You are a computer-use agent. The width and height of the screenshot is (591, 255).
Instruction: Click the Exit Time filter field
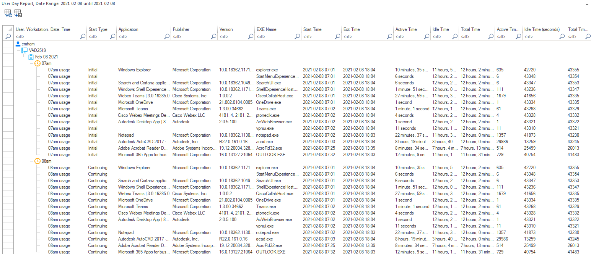[x=364, y=37]
